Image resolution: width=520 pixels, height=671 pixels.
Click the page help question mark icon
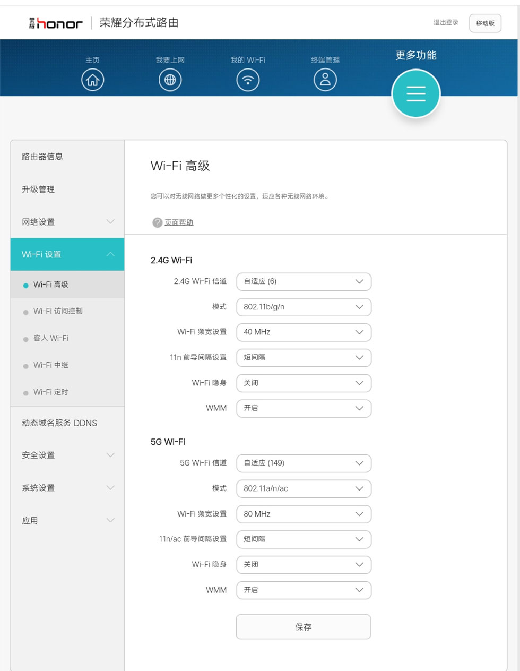pos(157,222)
